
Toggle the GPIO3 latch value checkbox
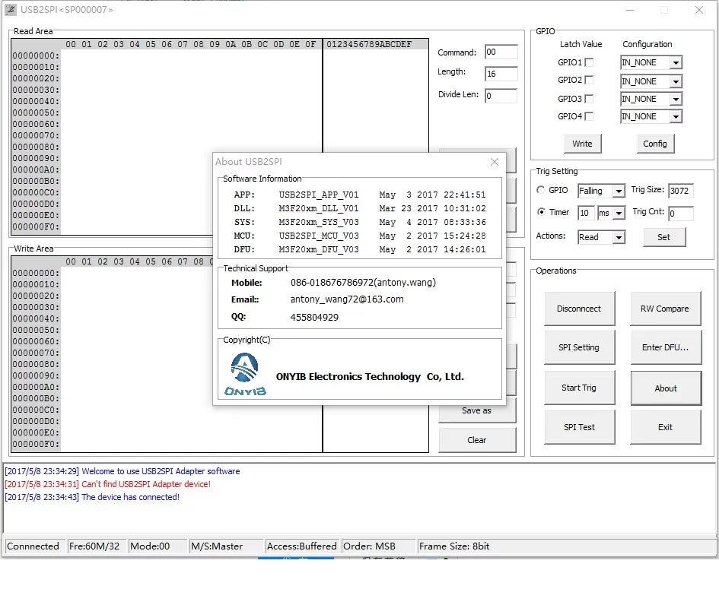pos(588,99)
